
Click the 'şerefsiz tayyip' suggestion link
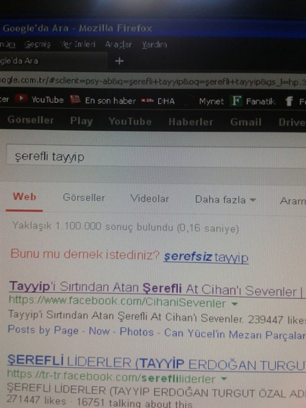206,257
